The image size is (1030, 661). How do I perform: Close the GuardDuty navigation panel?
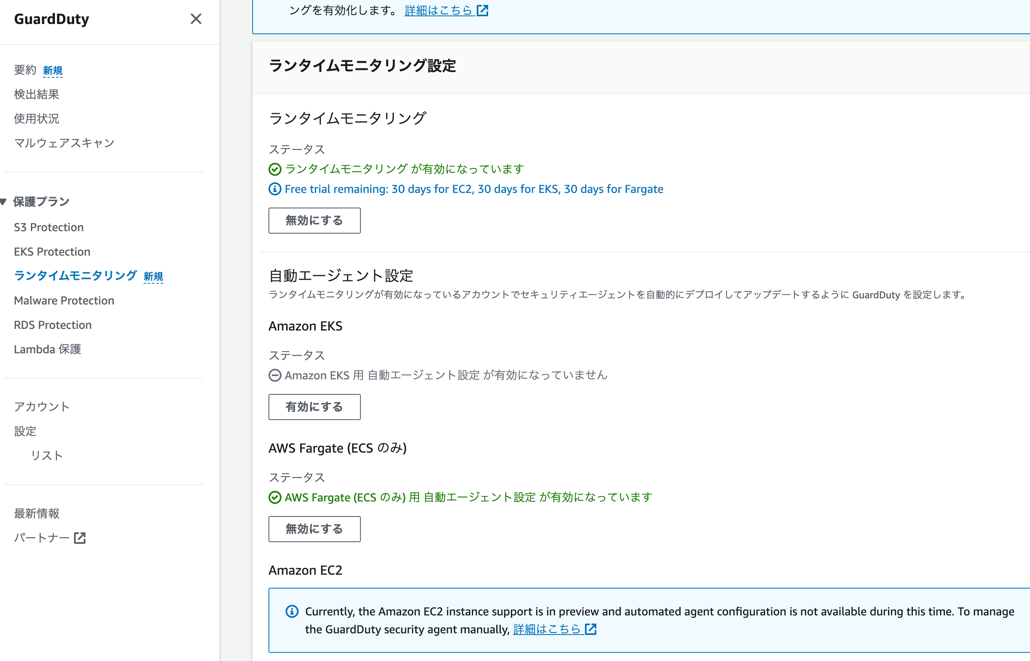tap(196, 19)
